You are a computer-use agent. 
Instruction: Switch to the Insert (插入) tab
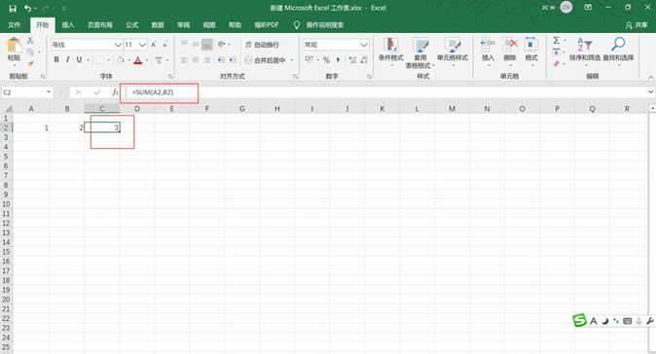point(68,25)
